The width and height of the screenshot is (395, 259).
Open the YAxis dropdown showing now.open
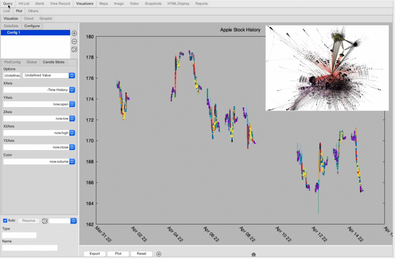click(72, 104)
